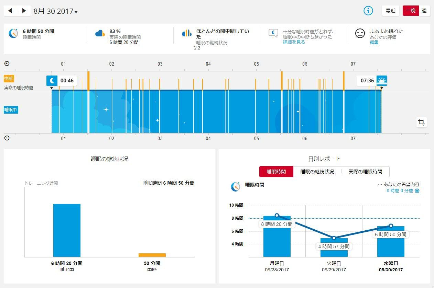The width and height of the screenshot is (434, 288).
Task: Open the 詳細を見る link
Action: (x=294, y=42)
